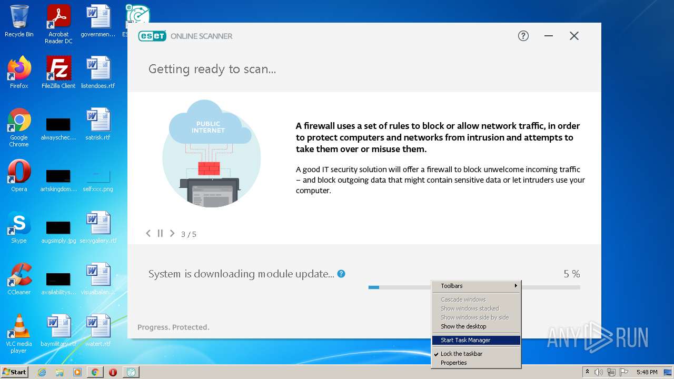Open Windows Explorer from taskbar
Screen dimensions: 674x379
(60, 372)
